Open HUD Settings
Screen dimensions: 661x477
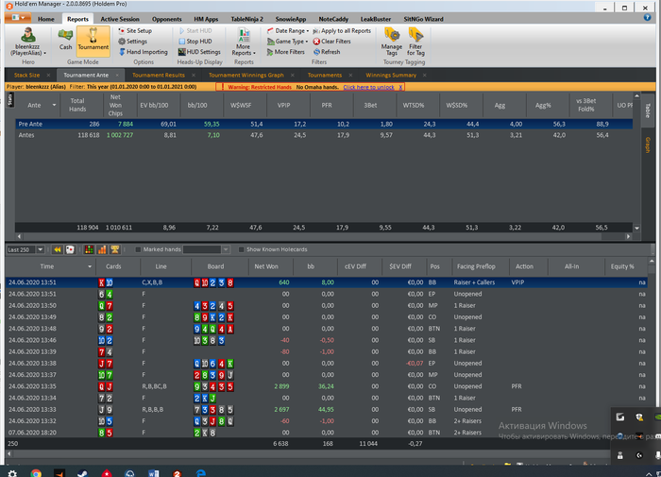point(199,52)
